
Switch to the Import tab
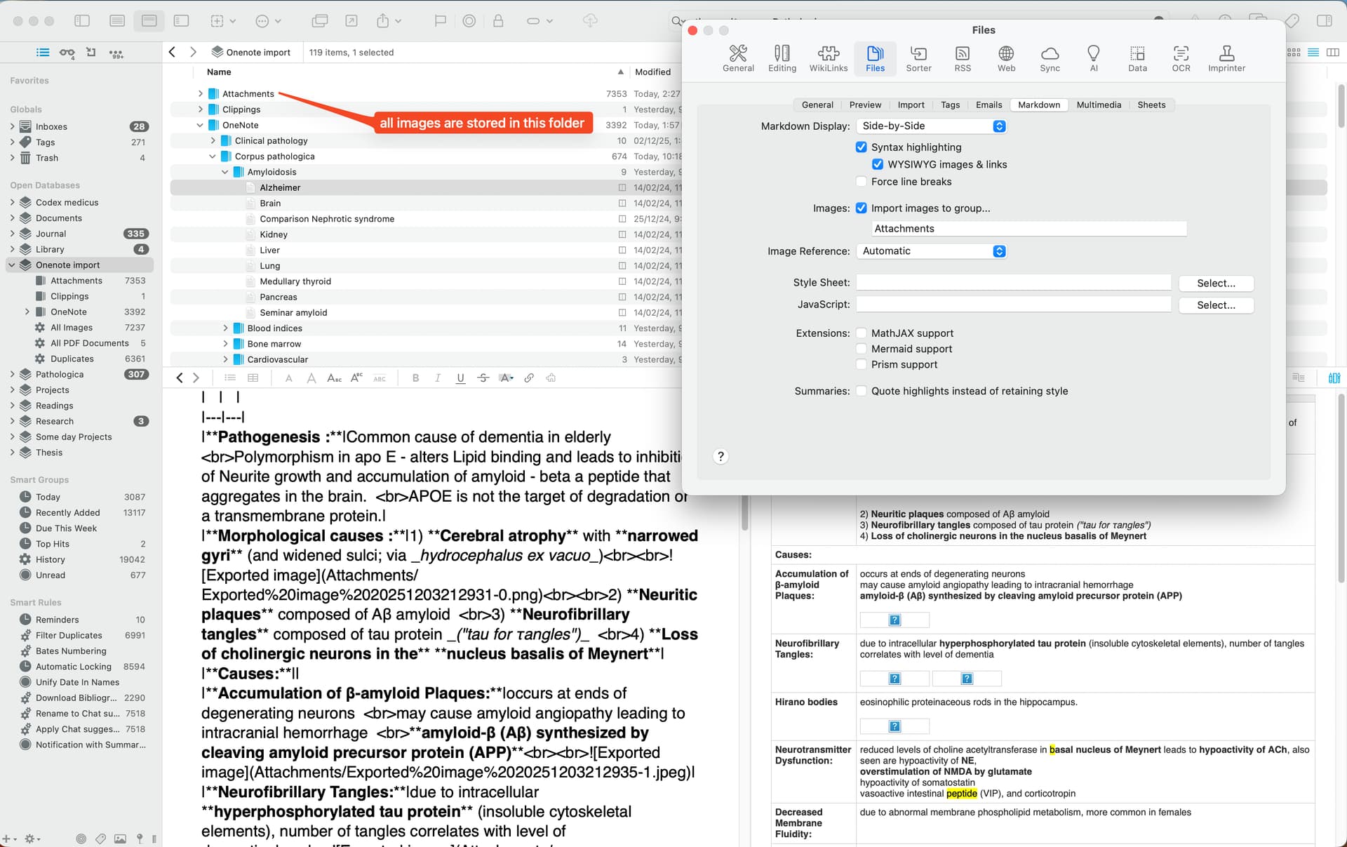pos(911,105)
